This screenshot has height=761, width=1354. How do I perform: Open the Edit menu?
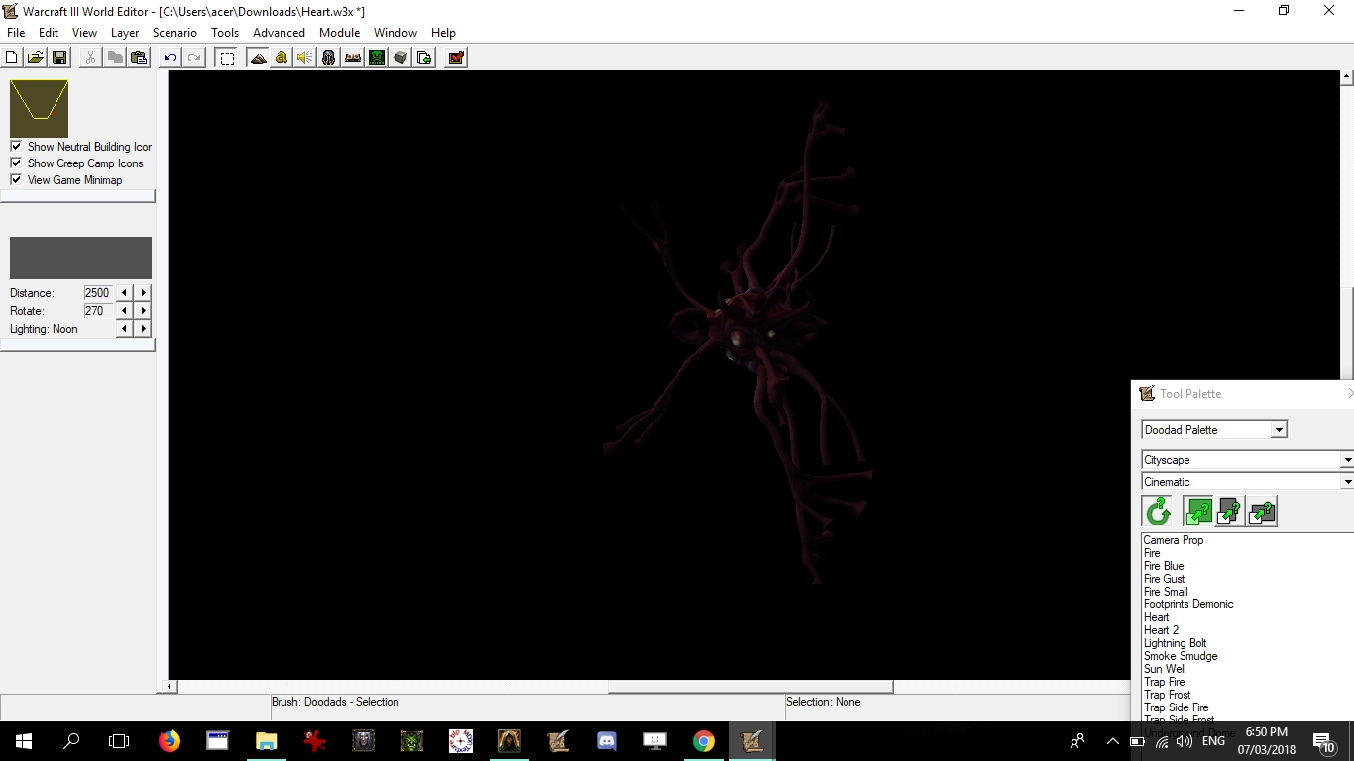coord(49,33)
